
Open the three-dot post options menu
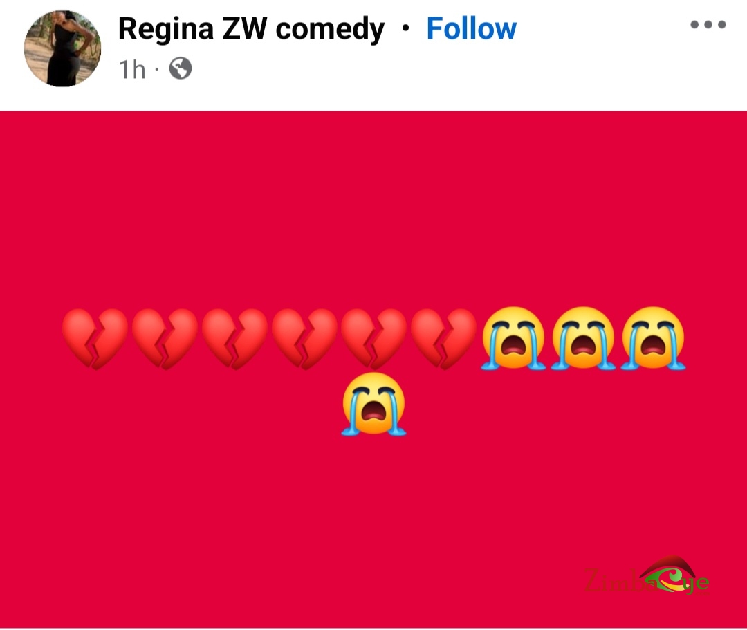coord(708,24)
